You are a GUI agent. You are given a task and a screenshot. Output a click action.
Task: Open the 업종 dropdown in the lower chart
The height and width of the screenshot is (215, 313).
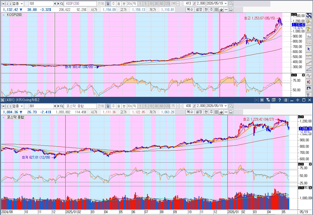tap(18, 106)
